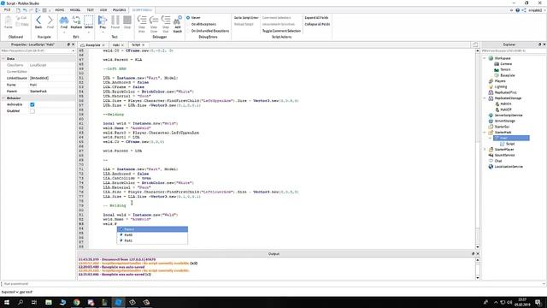Start the game with Play
Screen dimensions: 547x308
(x=103, y=21)
